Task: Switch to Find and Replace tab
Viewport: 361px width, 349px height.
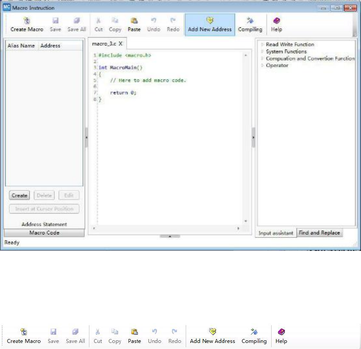Action: click(319, 233)
